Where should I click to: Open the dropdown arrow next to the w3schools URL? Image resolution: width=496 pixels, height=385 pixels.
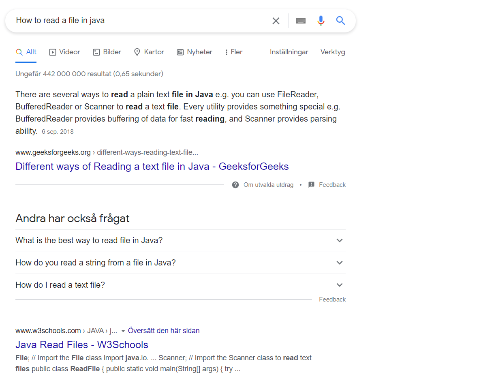pyautogui.click(x=123, y=331)
